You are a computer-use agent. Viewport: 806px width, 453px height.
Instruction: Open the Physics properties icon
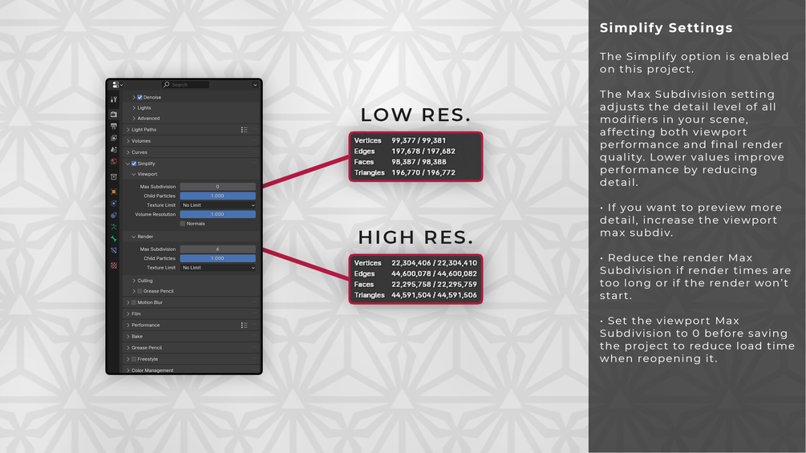tap(114, 204)
